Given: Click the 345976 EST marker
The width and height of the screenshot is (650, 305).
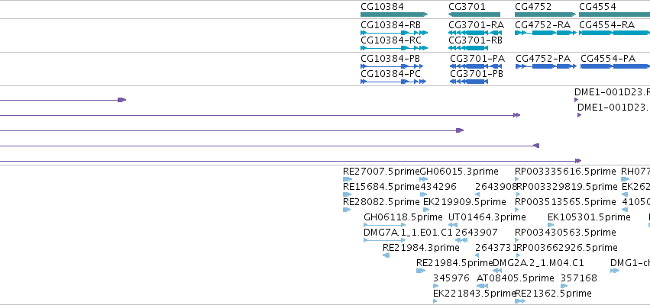Looking at the screenshot, I should tap(435, 286).
